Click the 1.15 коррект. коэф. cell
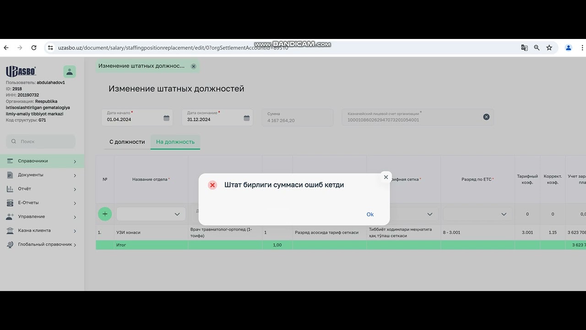586x330 pixels. 553,232
